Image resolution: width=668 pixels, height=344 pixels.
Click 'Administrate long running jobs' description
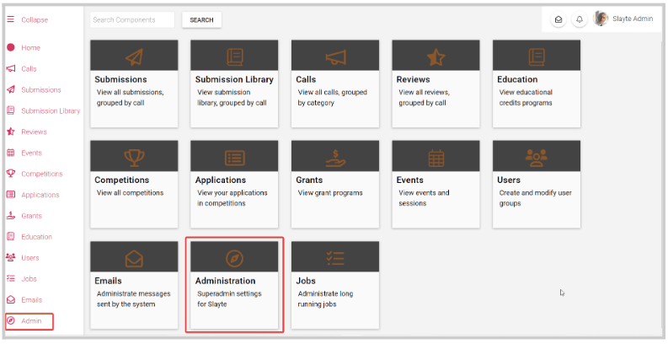325,298
